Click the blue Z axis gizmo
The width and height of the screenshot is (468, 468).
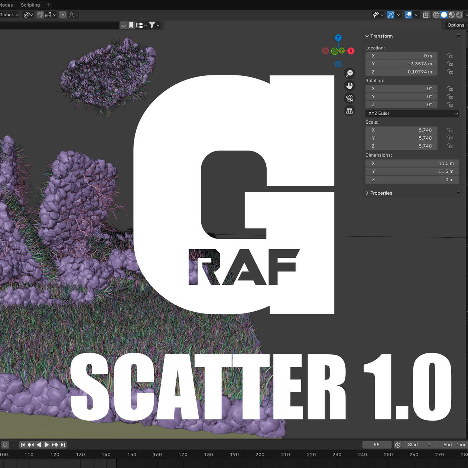[338, 38]
